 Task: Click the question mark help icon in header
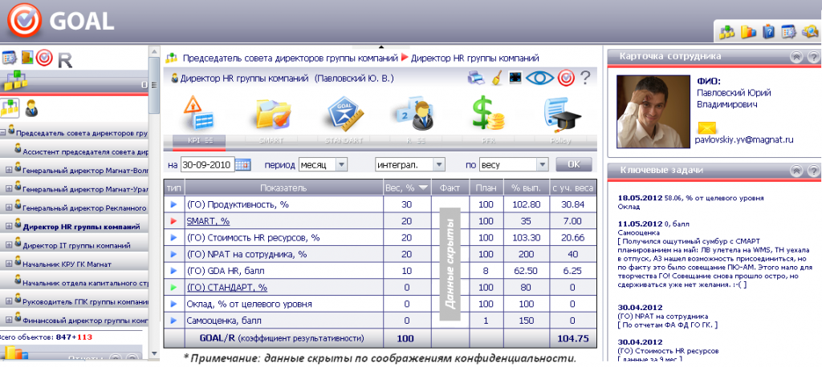click(x=585, y=78)
